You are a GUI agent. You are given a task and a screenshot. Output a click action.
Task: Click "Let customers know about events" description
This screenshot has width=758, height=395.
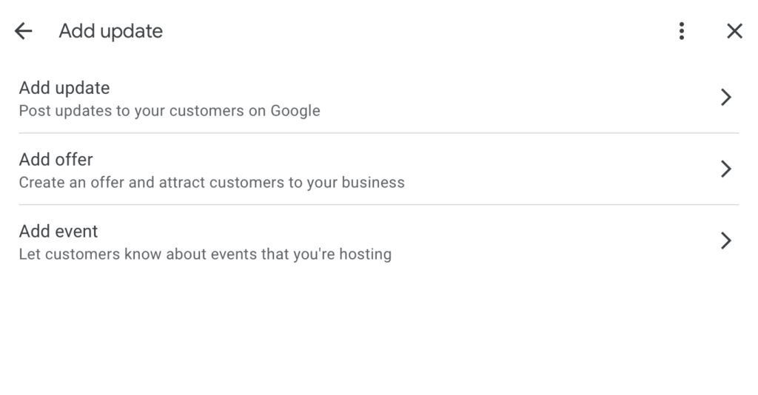click(x=205, y=254)
